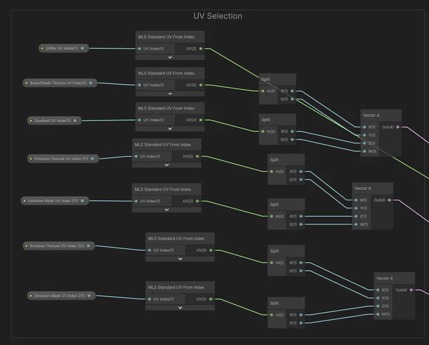Click In(2) port of Split fed by Base/Shade UV
This screenshot has width=429, height=345.
pos(263,91)
